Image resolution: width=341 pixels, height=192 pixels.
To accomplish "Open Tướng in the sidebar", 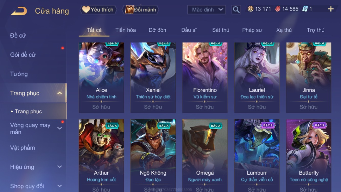I will tap(19, 74).
